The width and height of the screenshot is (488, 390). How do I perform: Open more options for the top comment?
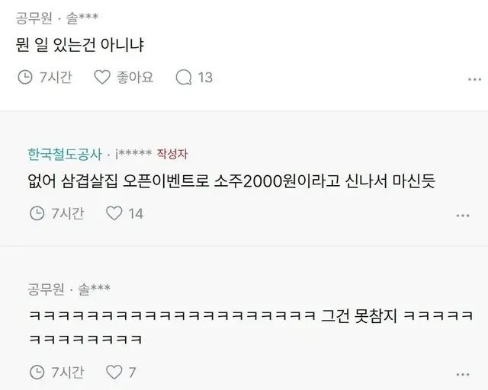[x=474, y=80]
